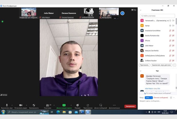Show hidden system tray icons caret
This screenshot has width=177, height=119.
click(146, 112)
